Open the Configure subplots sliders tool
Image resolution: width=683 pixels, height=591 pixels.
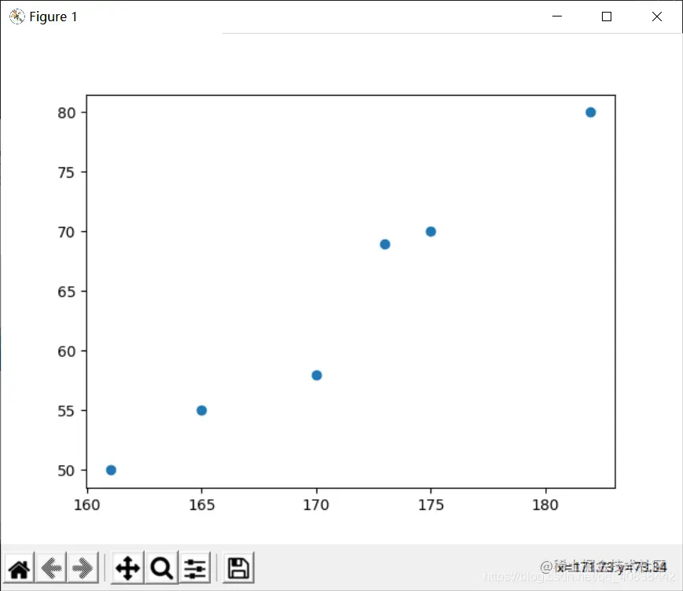coord(194,567)
